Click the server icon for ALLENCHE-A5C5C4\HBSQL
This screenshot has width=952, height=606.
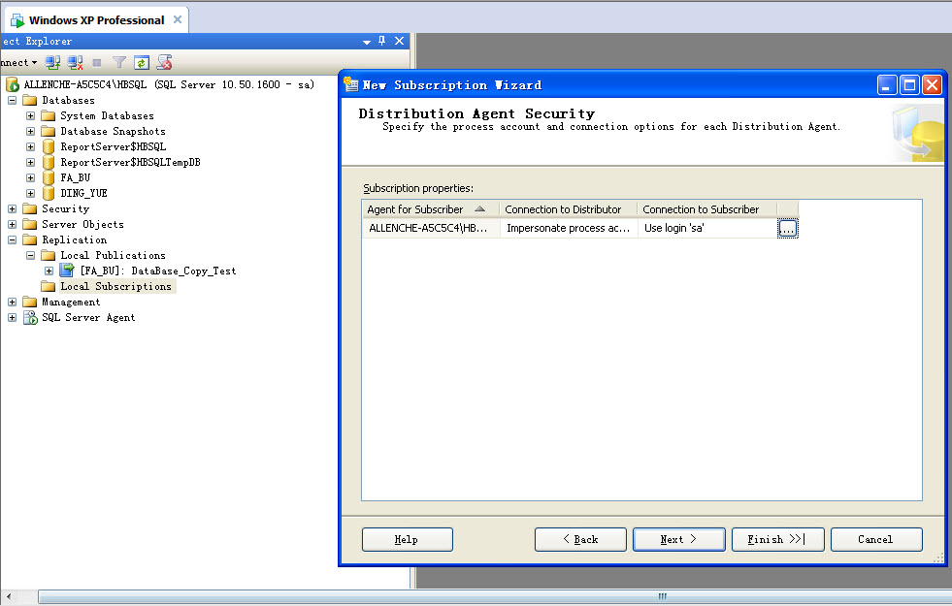point(13,84)
